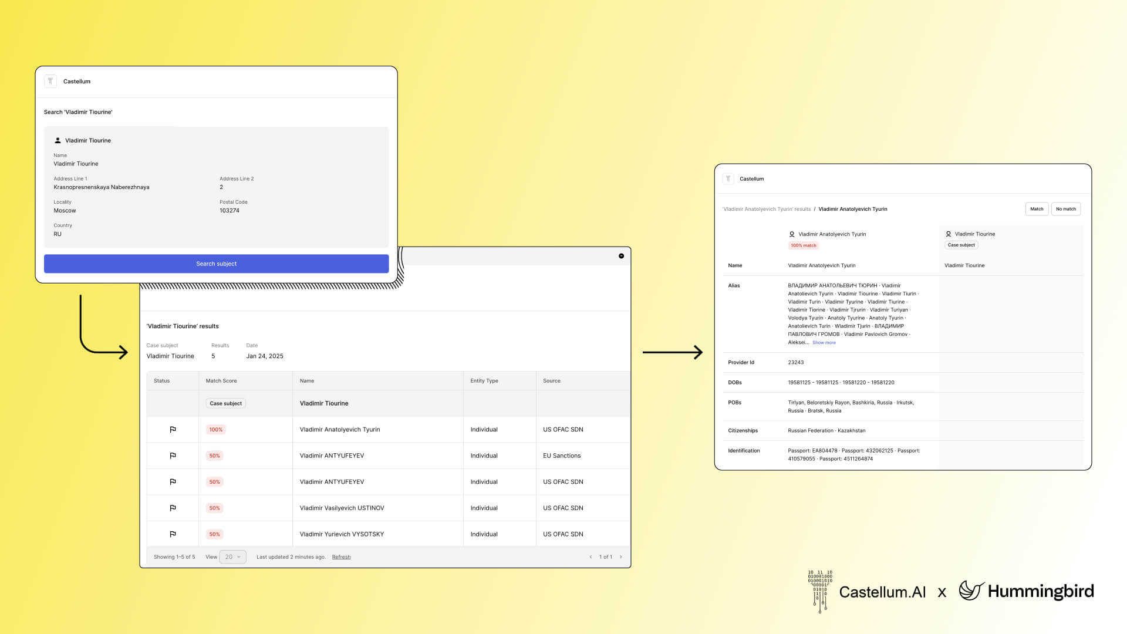Screen dimensions: 1127x634
Task: Mark the result as Match
Action: 1037,209
